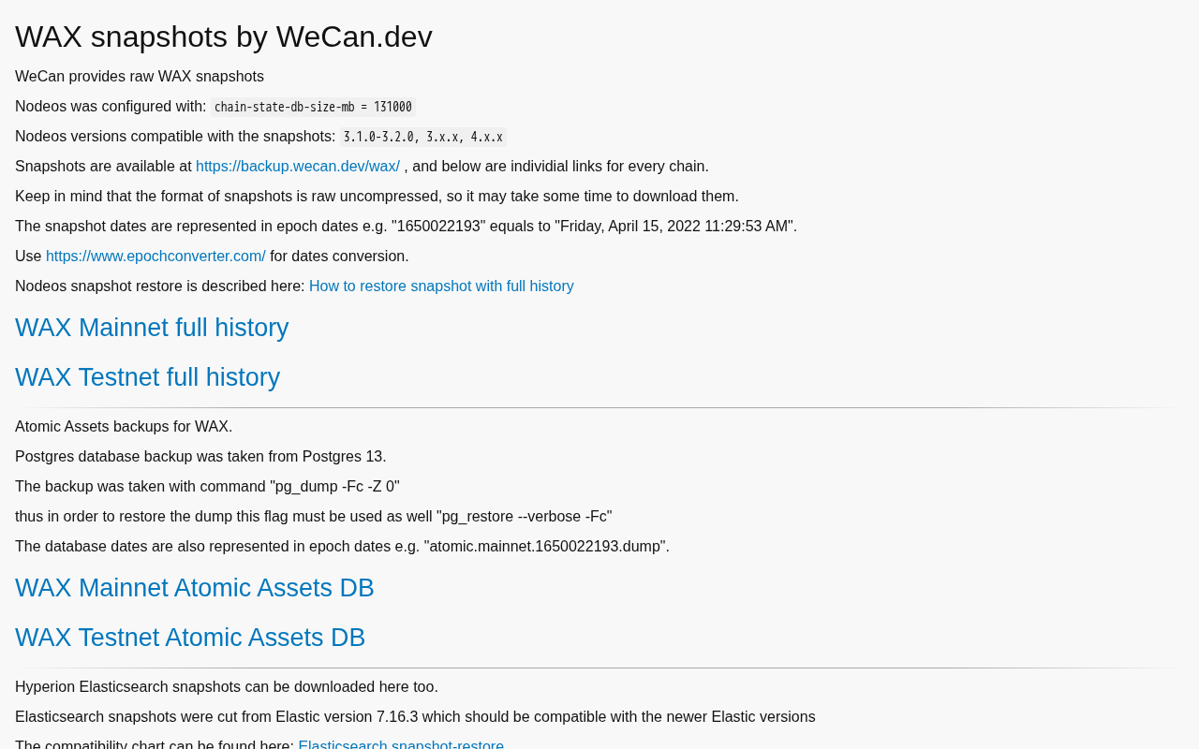Click the epoch date example sentence
Screen dimensions: 1199x749
pos(406,227)
